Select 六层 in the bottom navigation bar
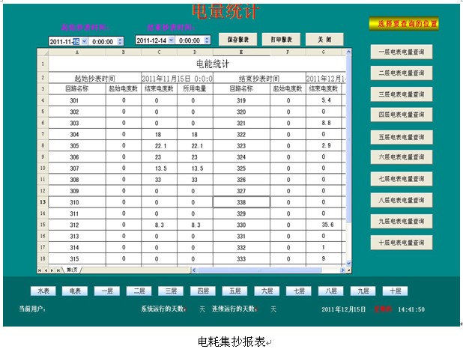463x349 pixels. pos(267,291)
